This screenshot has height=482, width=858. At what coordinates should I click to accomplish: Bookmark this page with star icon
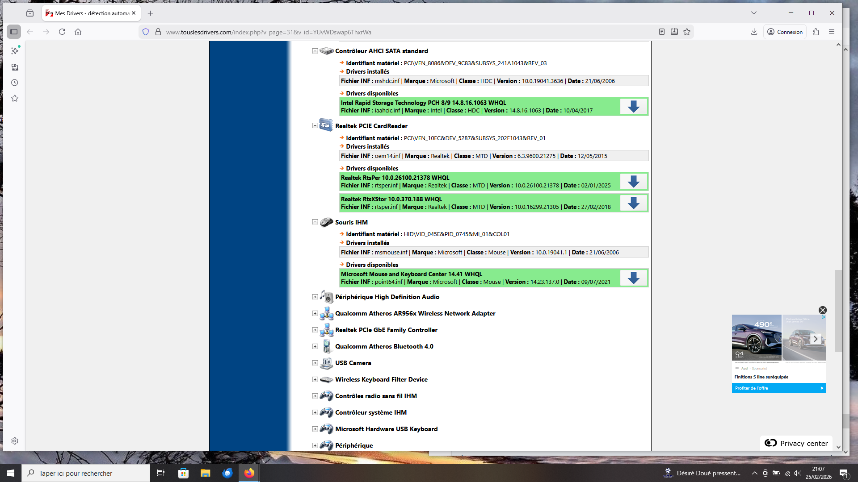pos(687,32)
